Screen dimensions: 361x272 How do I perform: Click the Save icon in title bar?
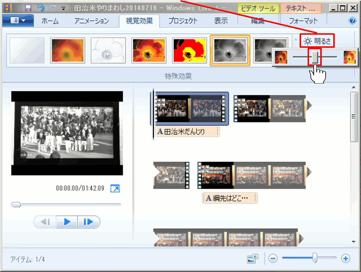28,8
